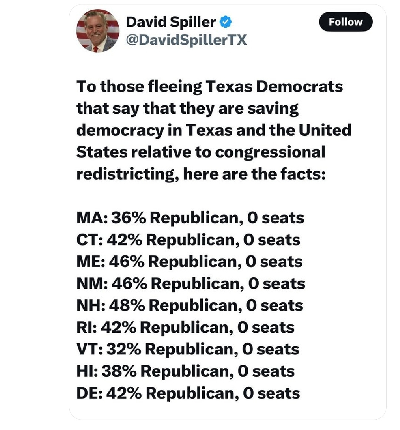Image resolution: width=400 pixels, height=430 pixels.
Task: Select the NH: 48% Republican line
Action: 189,305
